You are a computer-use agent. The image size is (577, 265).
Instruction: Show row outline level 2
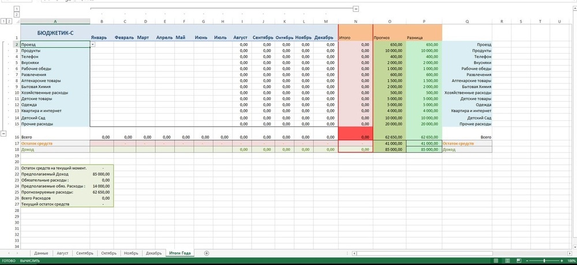(x=10, y=21)
